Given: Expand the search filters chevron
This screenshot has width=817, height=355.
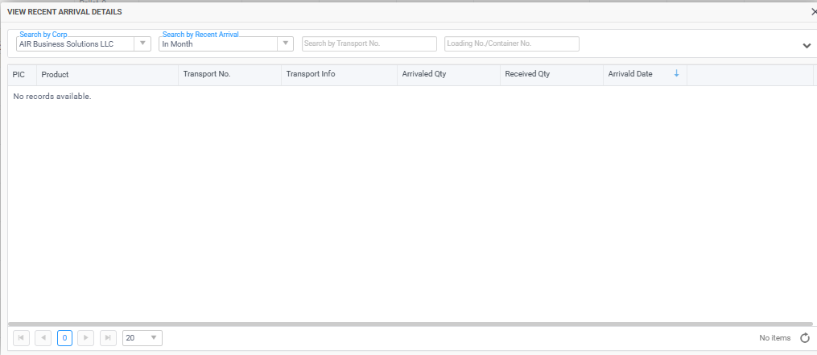Looking at the screenshot, I should tap(807, 46).
